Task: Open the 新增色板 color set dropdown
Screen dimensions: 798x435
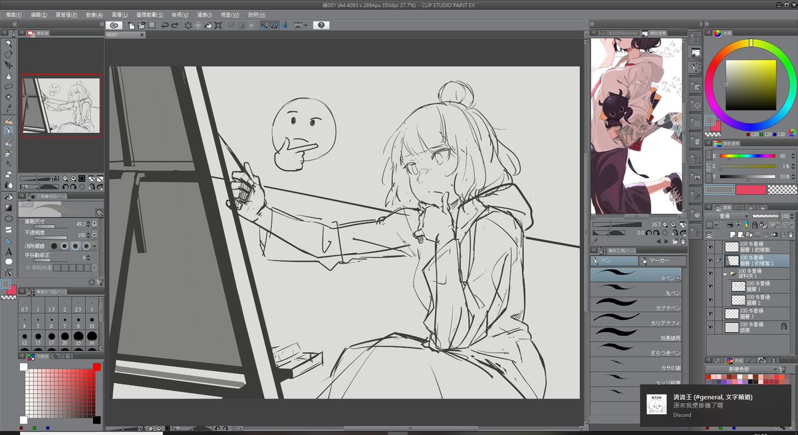Action: click(741, 369)
